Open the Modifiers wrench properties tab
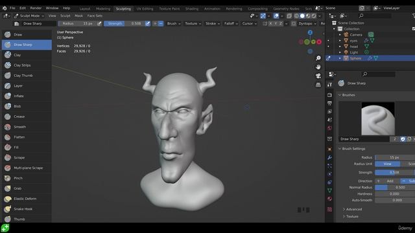The width and height of the screenshot is (415, 233). [329, 158]
